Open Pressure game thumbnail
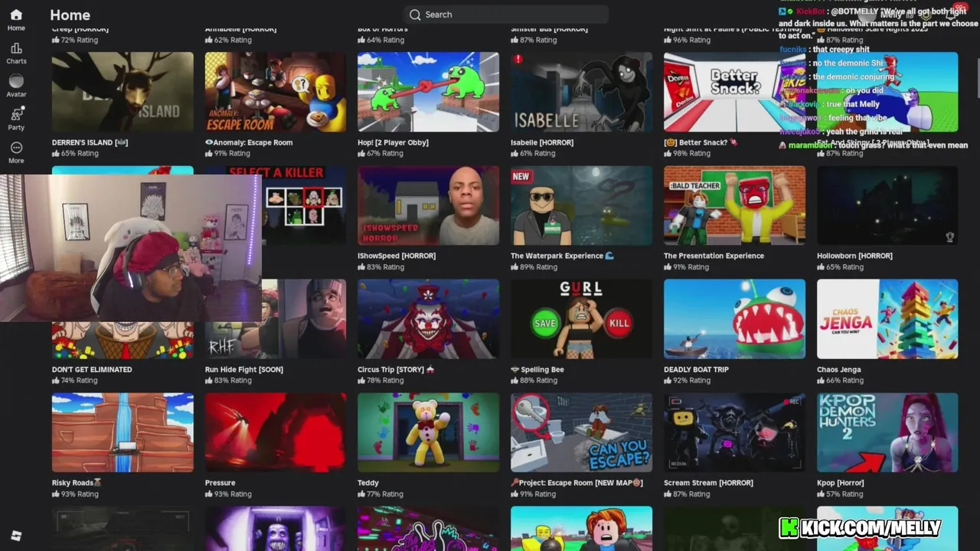This screenshot has width=980, height=551. click(276, 432)
